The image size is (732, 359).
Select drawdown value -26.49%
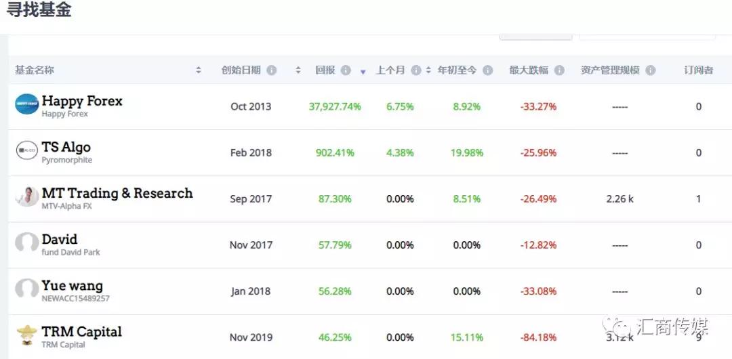pyautogui.click(x=538, y=199)
